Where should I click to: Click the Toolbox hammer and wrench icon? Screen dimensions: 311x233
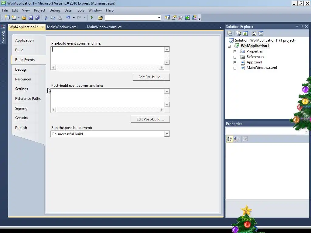click(x=180, y=18)
